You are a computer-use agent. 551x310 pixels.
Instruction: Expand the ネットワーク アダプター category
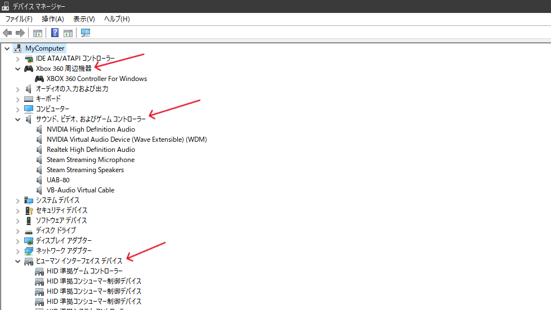click(17, 251)
